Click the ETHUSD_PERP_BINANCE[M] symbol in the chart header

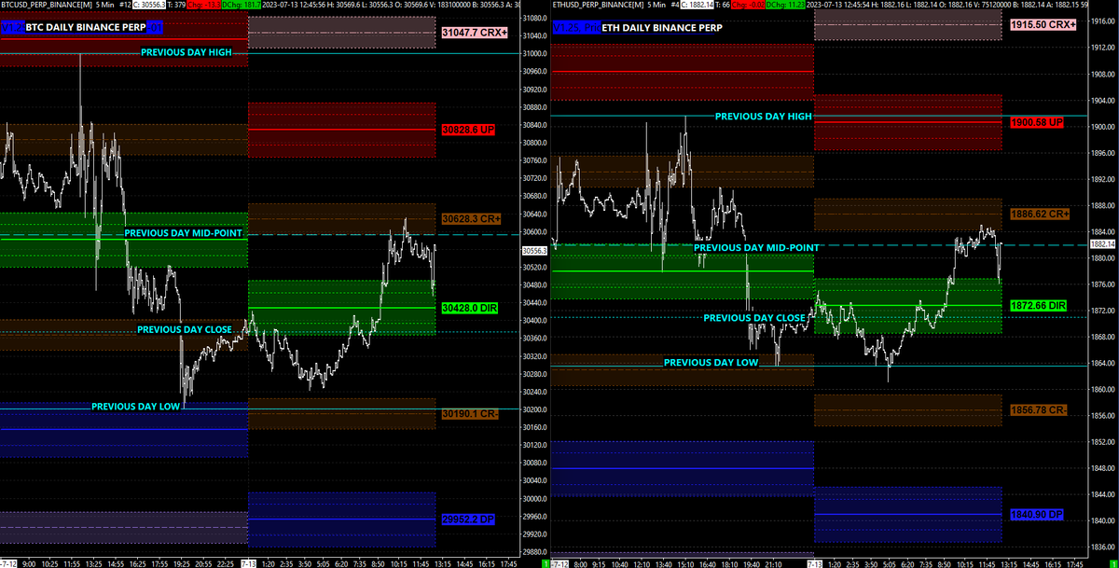pos(598,5)
